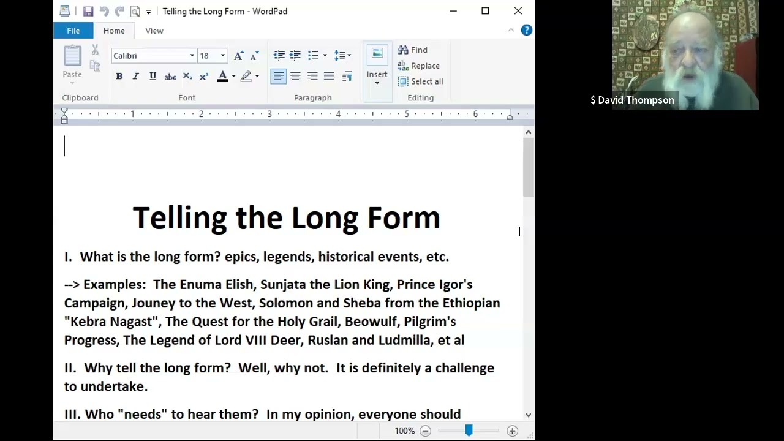Open the Line spacing menu

point(342,56)
